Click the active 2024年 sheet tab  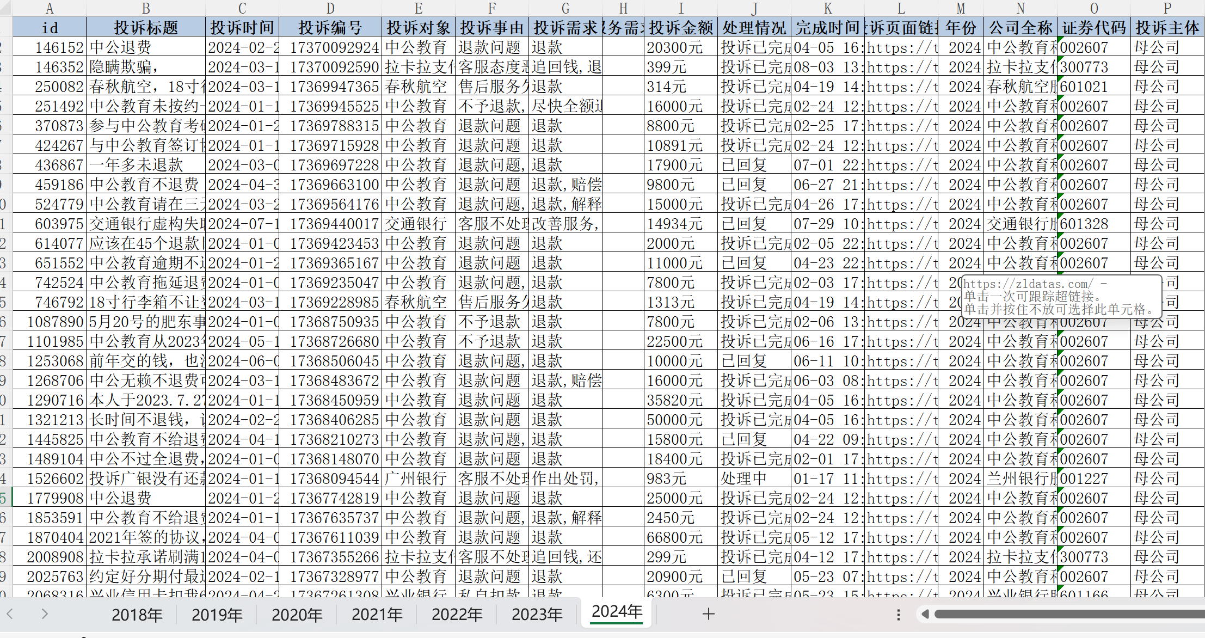click(617, 612)
